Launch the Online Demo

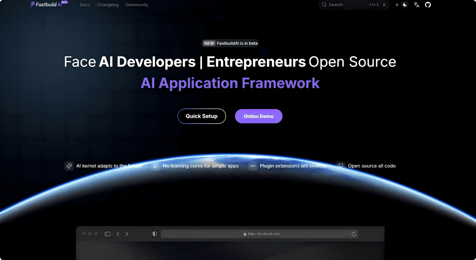tap(259, 116)
